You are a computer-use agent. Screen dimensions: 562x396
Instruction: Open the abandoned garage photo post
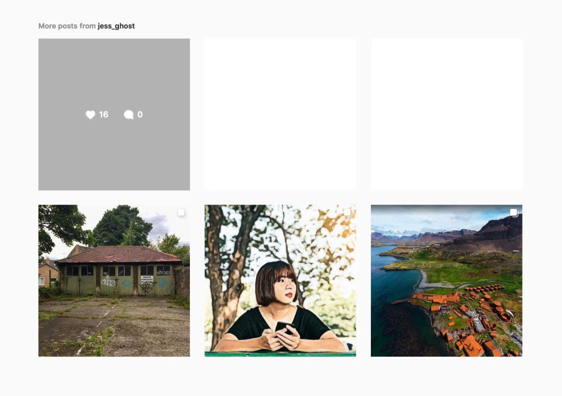(114, 281)
